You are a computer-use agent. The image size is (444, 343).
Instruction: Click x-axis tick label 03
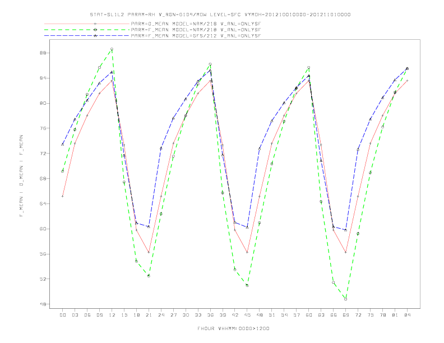click(x=75, y=315)
